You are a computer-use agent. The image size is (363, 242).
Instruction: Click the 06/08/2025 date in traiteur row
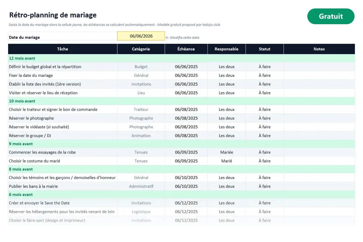pos(186,110)
